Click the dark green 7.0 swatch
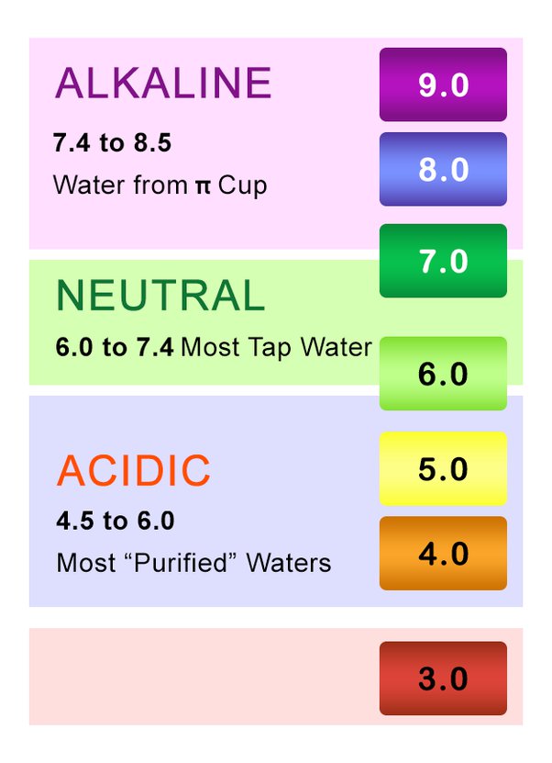The height and width of the screenshot is (763, 552). 443,261
